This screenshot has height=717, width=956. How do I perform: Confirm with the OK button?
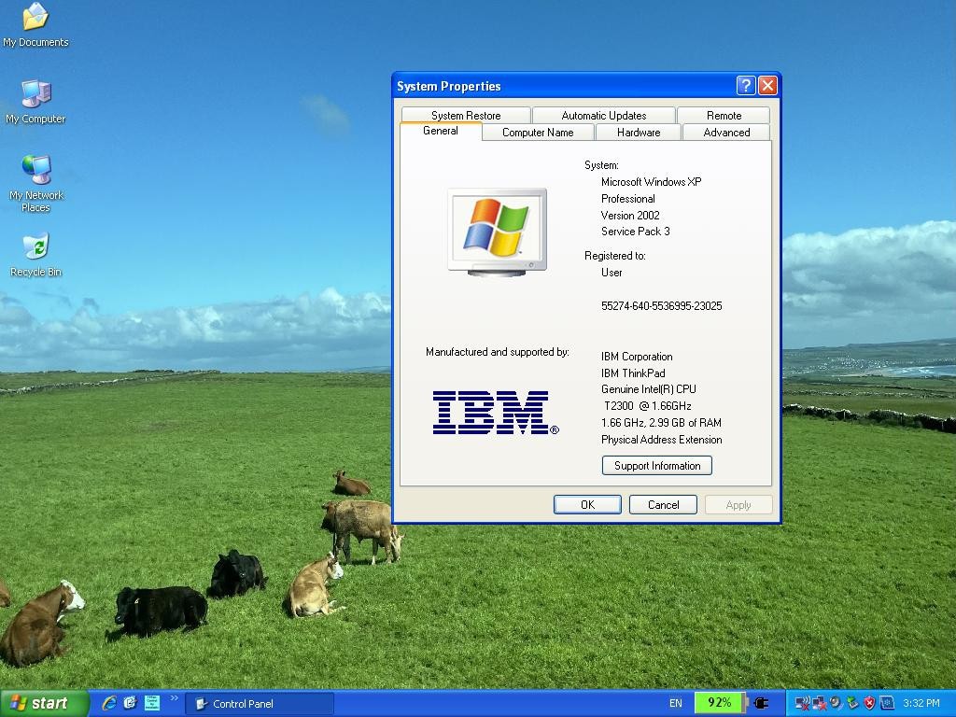tap(587, 504)
